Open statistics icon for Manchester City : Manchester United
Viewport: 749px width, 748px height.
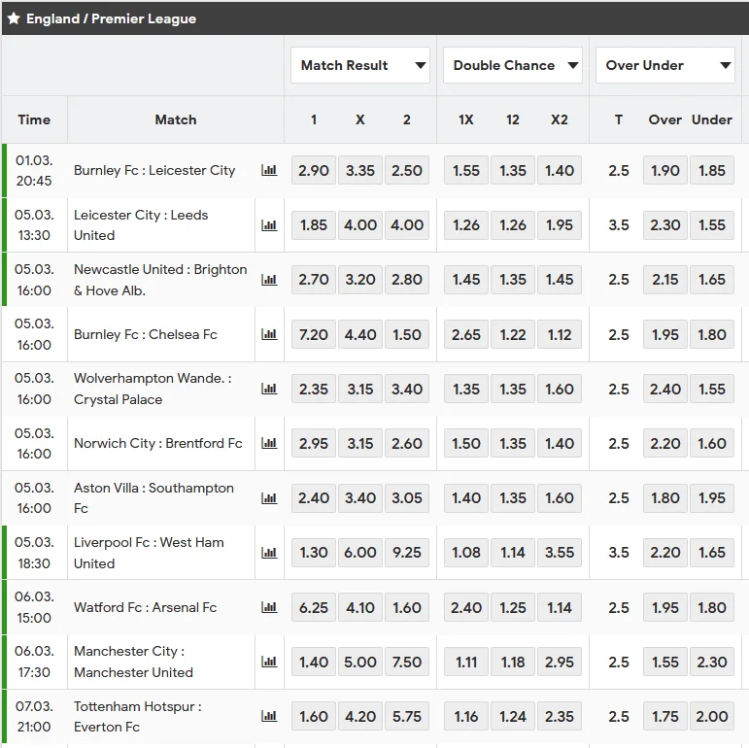point(269,662)
